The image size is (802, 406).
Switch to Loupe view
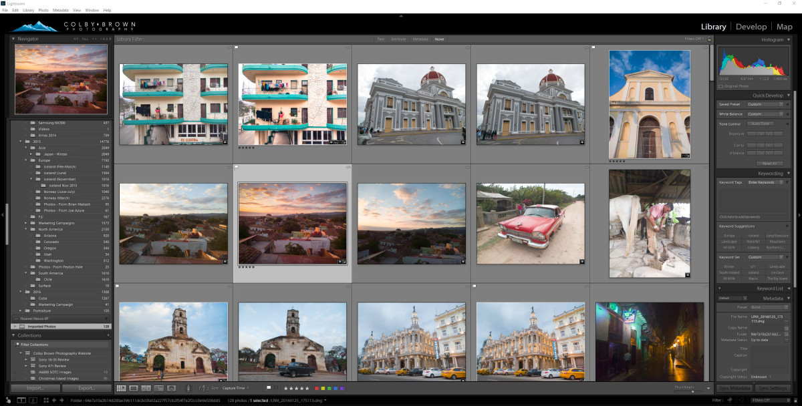click(132, 388)
